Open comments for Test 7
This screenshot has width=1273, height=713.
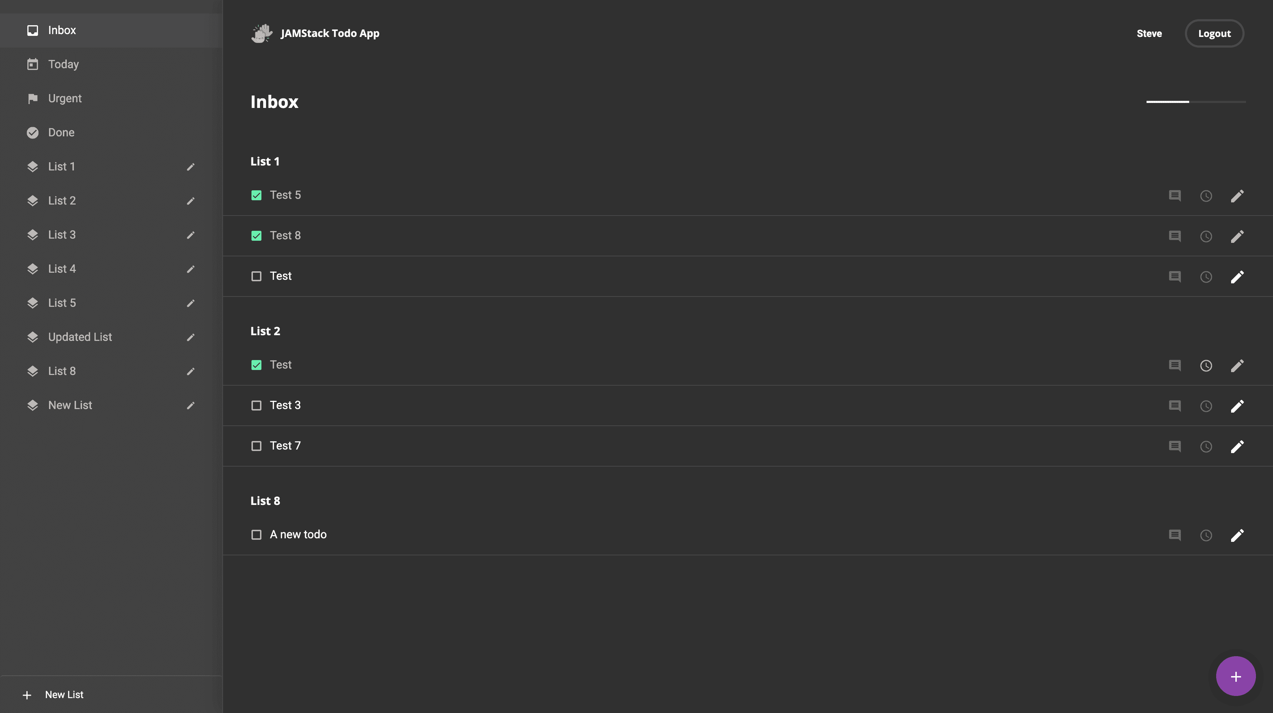pos(1175,446)
